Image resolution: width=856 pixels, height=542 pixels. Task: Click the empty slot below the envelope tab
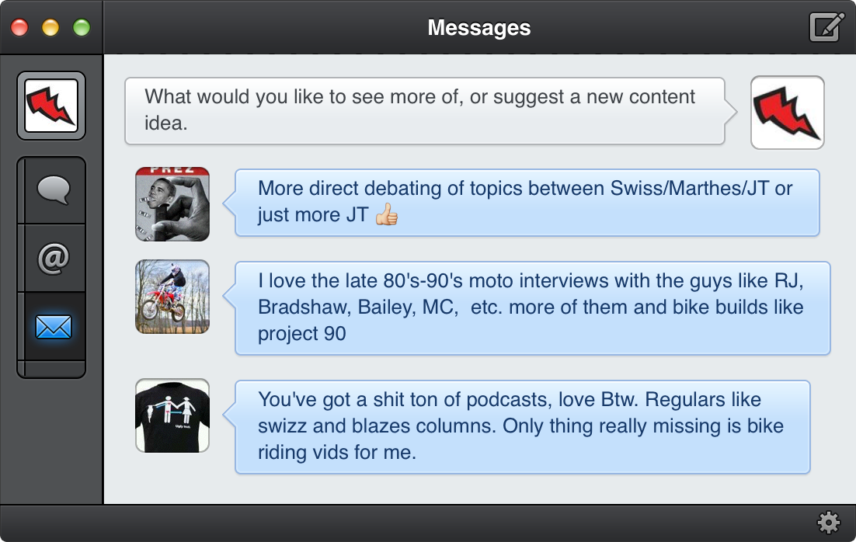click(53, 368)
